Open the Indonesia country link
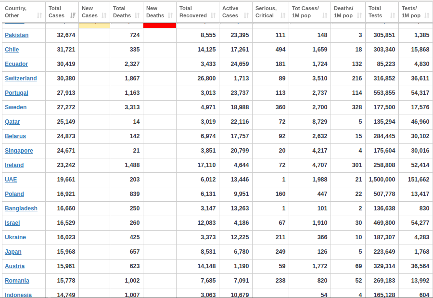The image size is (433, 298). click(18, 295)
